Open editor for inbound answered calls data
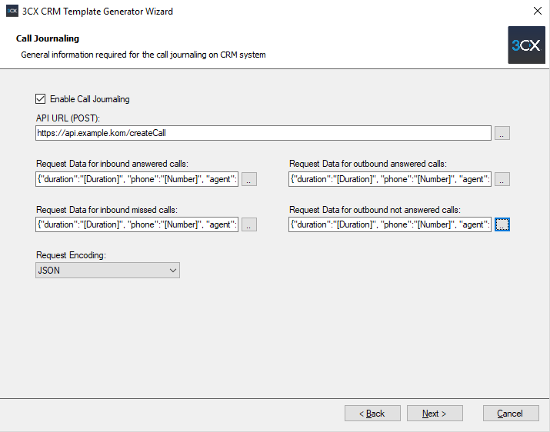 tap(249, 179)
